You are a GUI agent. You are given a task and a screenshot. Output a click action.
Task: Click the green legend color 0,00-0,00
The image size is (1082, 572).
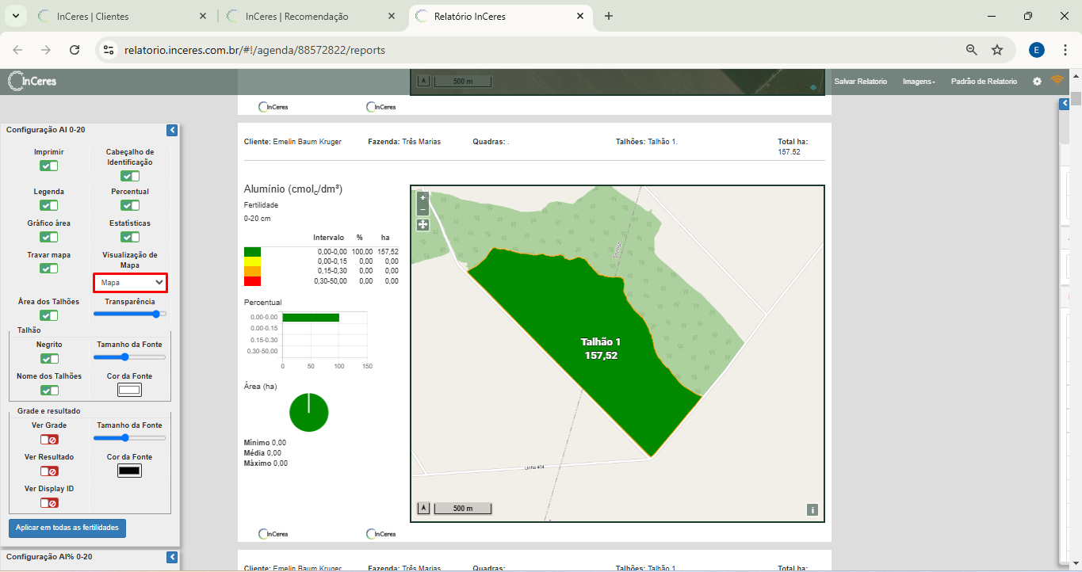[x=252, y=252]
